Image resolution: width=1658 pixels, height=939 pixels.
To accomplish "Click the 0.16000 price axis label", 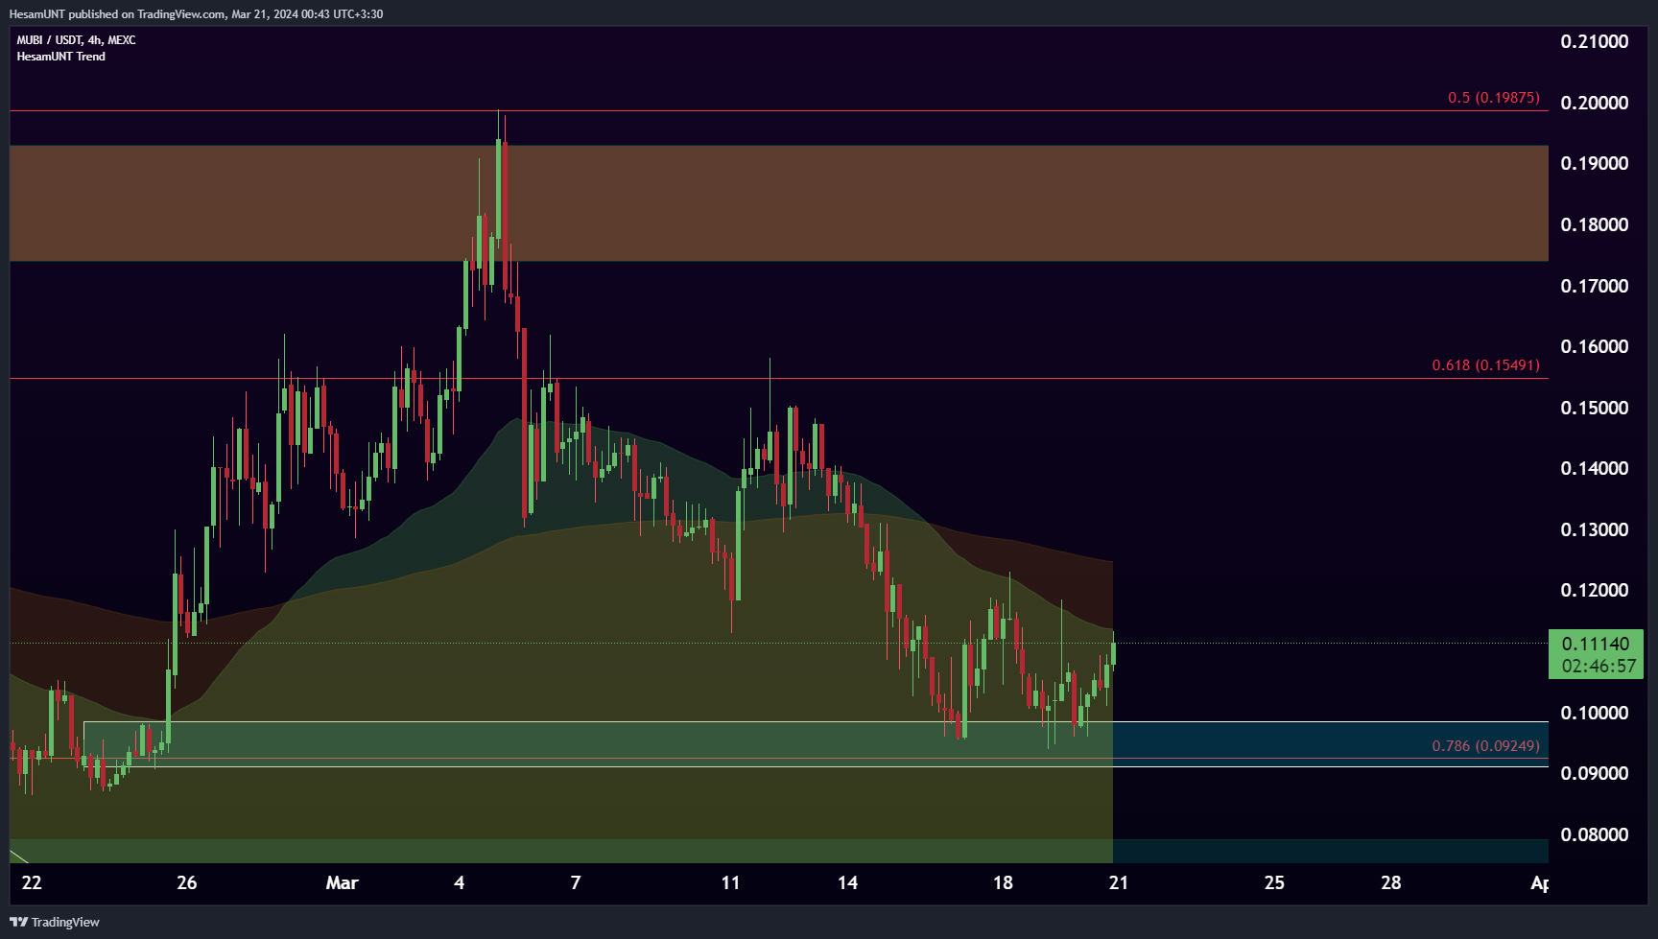I will pos(1595,346).
